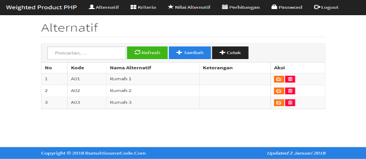Click the Updated 2 Januari 2018 text
The height and width of the screenshot is (159, 366).
tap(296, 153)
